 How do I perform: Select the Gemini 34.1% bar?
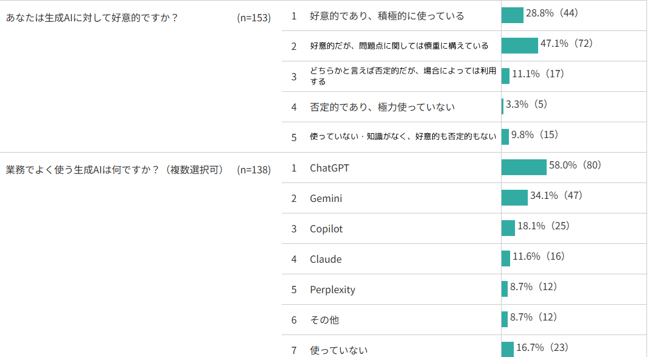click(514, 198)
